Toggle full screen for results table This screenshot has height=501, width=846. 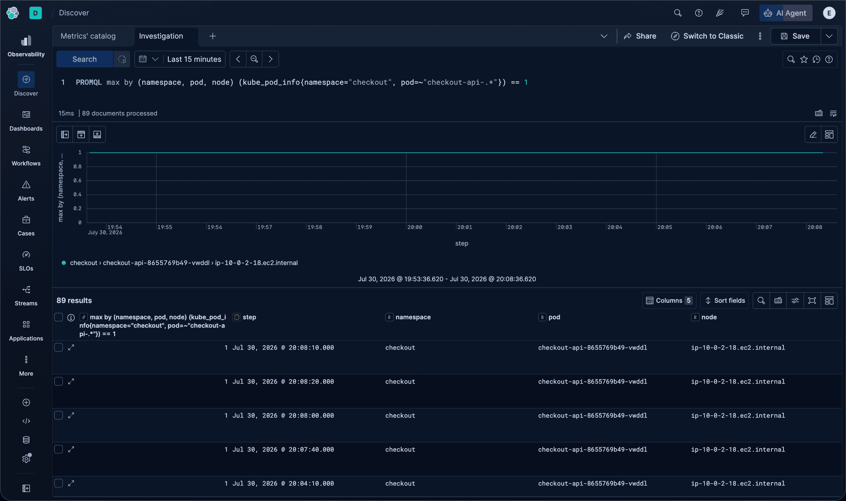(812, 300)
